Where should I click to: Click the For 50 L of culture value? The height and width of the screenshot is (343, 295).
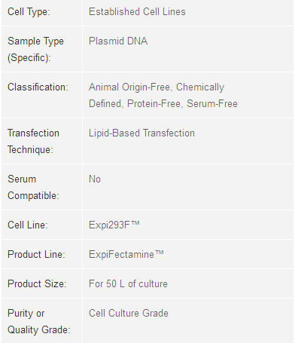(x=128, y=284)
